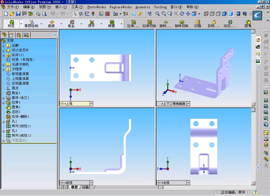Expand the 基体-法兰1 feature node
Image resolution: width=270 pixels, height=196 pixels.
3,98
